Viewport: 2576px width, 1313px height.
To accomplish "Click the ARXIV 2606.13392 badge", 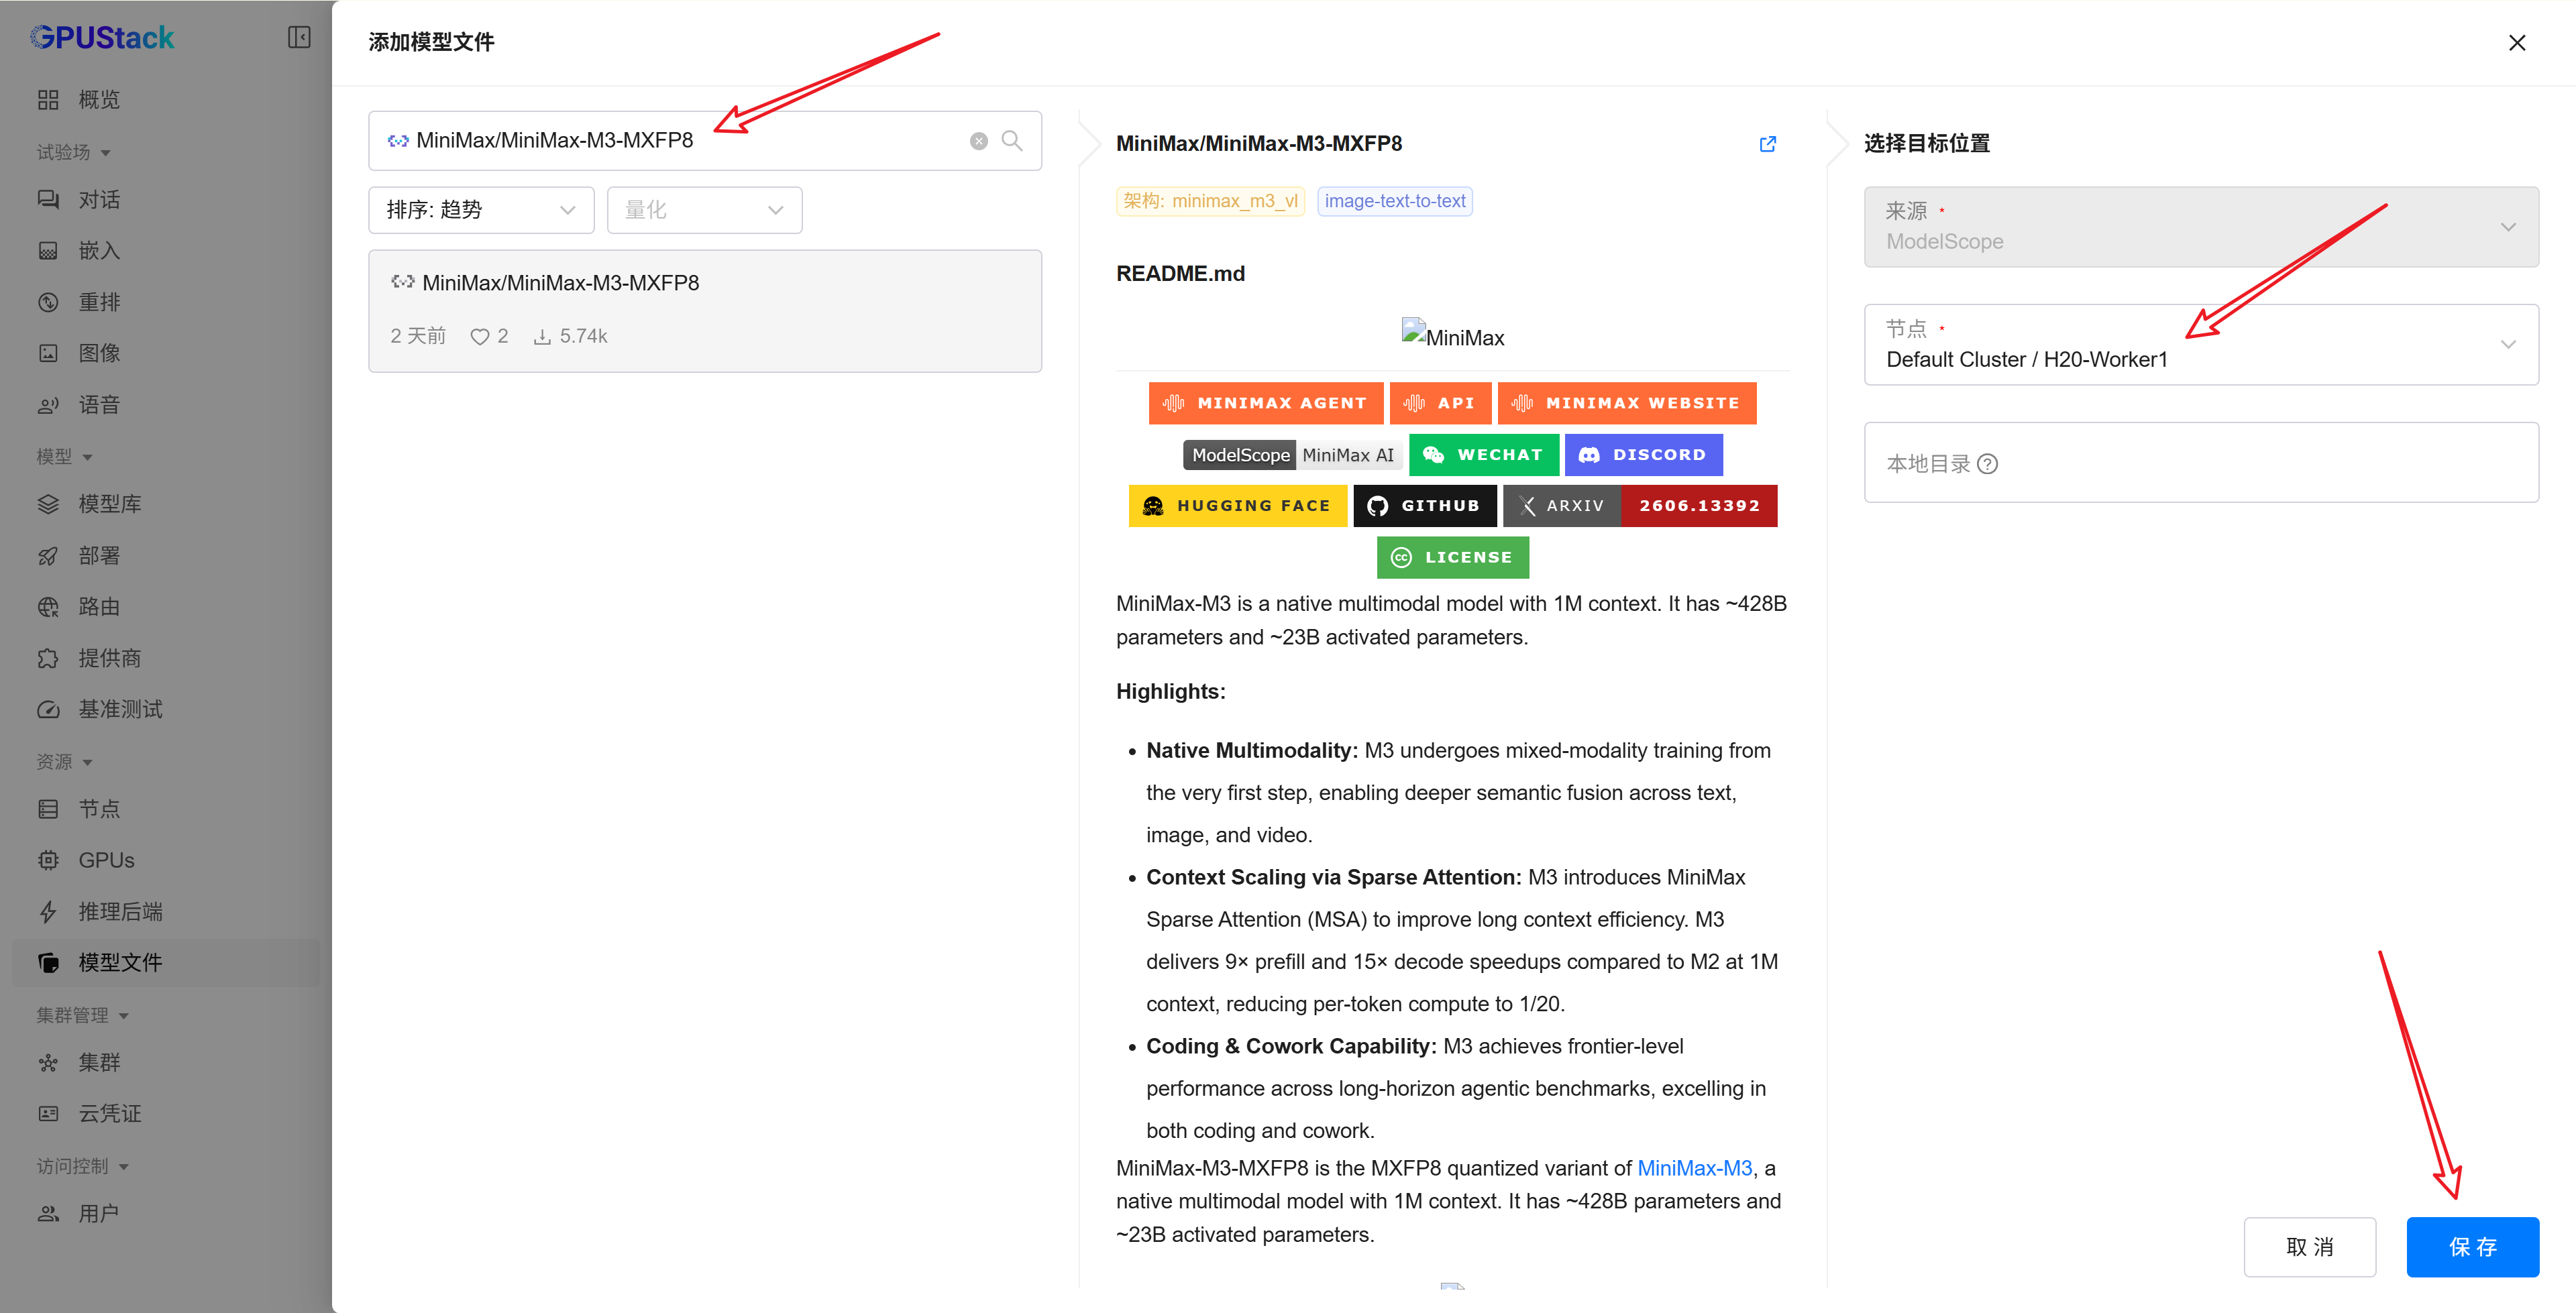I will click(x=1640, y=506).
